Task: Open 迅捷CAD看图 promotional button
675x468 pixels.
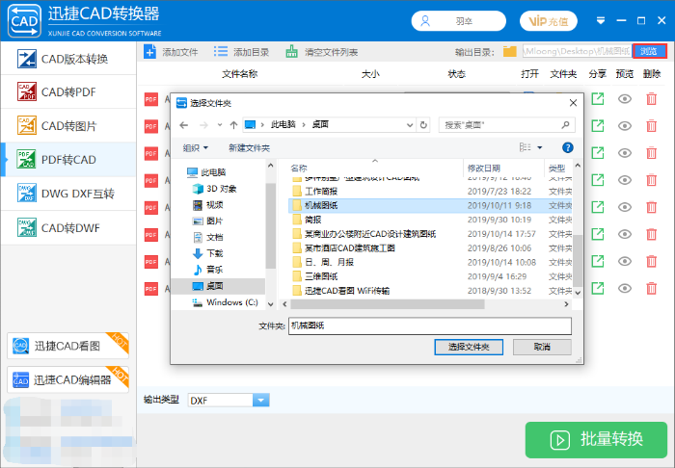Action: [68, 346]
